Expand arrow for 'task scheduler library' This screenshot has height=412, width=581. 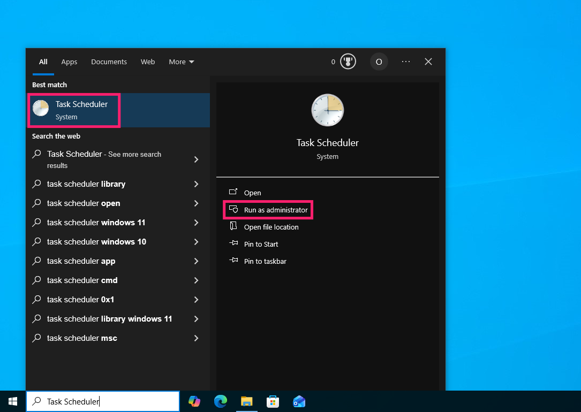[197, 184]
